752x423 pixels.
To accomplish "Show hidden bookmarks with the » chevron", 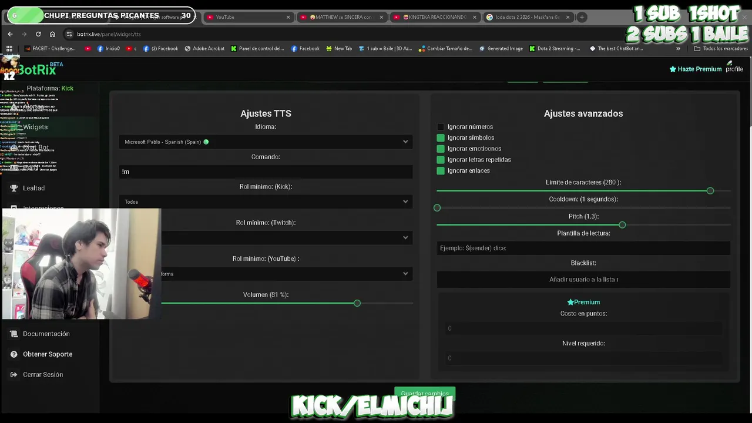I will (x=678, y=49).
